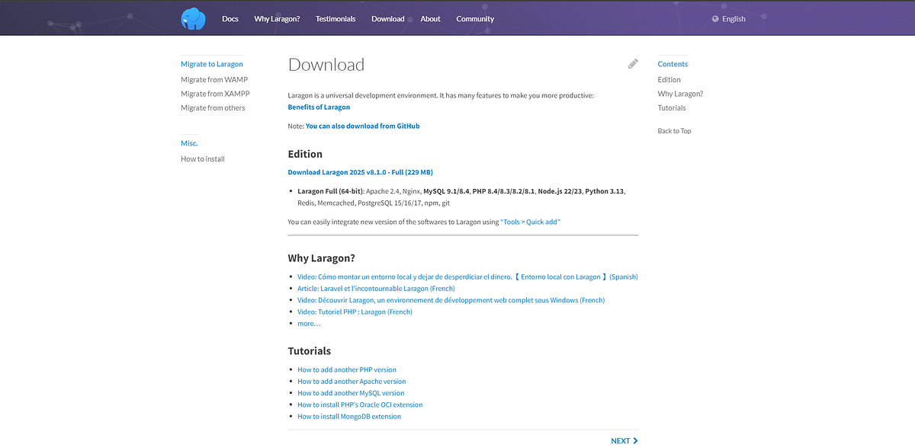Viewport: 915px width, 448px height.
Task: Jump to Edition via the Contents panel
Action: pos(669,79)
